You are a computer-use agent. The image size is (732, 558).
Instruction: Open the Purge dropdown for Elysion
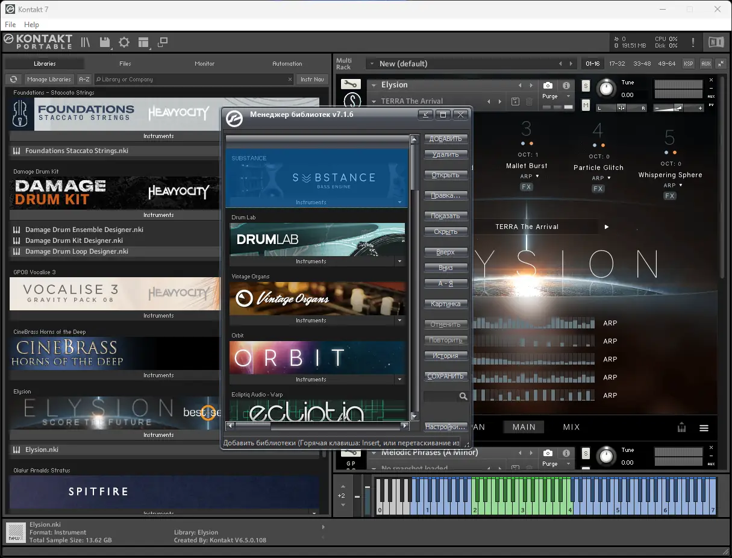[568, 96]
